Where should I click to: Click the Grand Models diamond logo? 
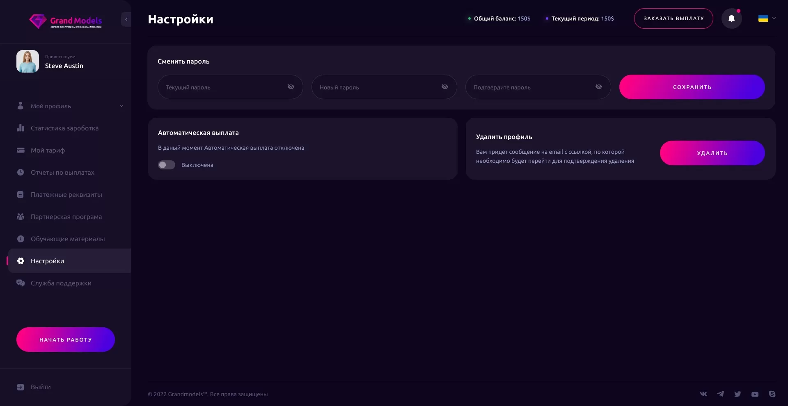click(38, 21)
